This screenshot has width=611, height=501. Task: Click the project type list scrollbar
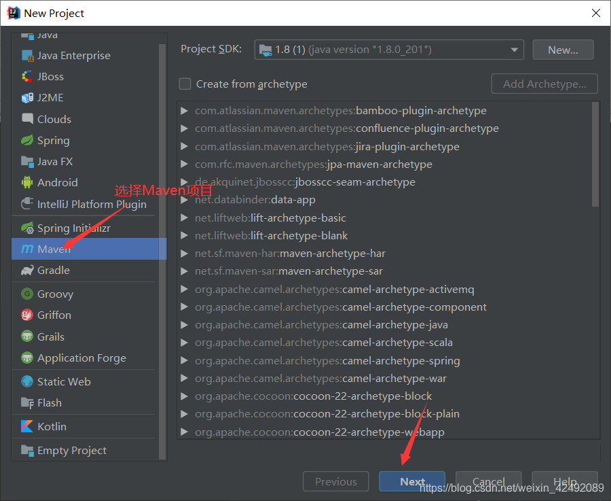[x=162, y=252]
